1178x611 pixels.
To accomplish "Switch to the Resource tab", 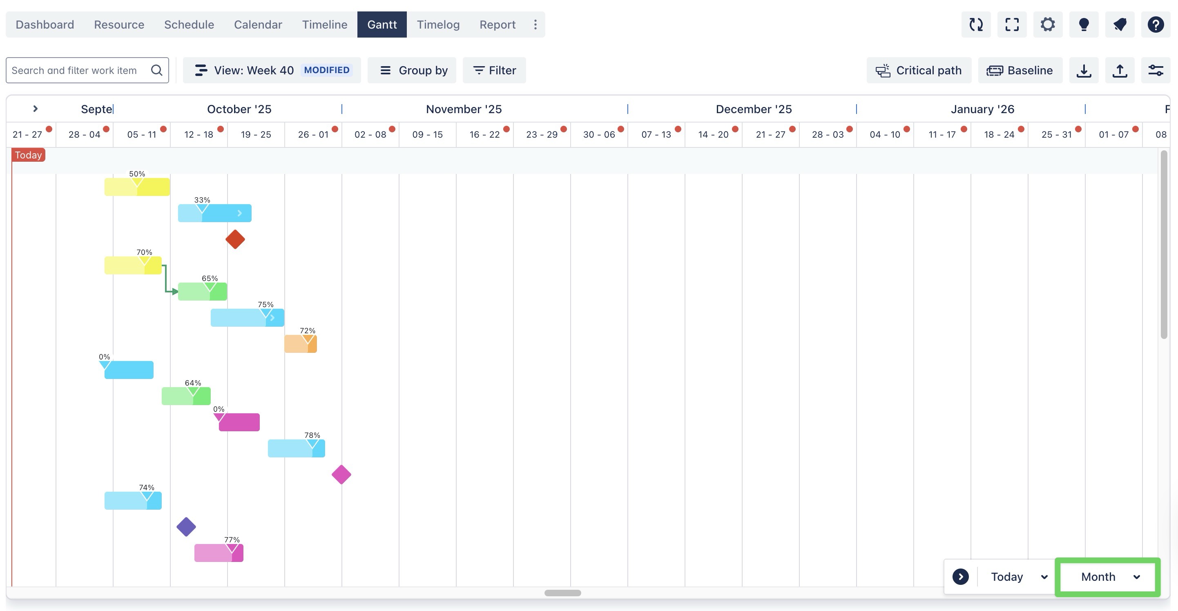I will point(119,25).
